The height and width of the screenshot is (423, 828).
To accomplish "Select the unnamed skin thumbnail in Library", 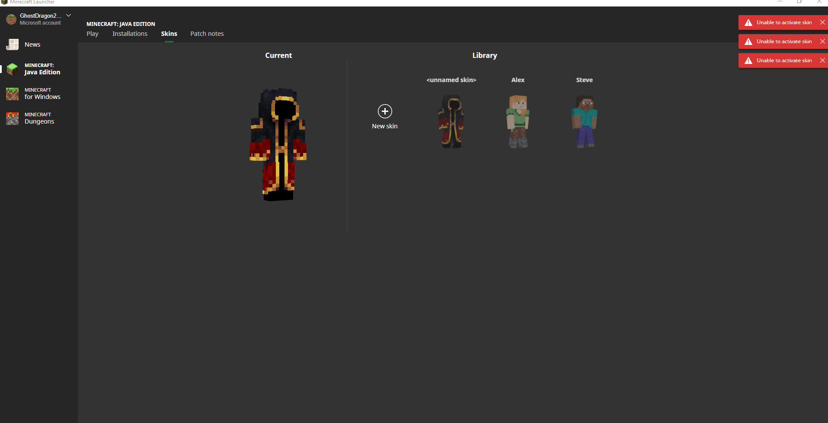I will pos(451,121).
